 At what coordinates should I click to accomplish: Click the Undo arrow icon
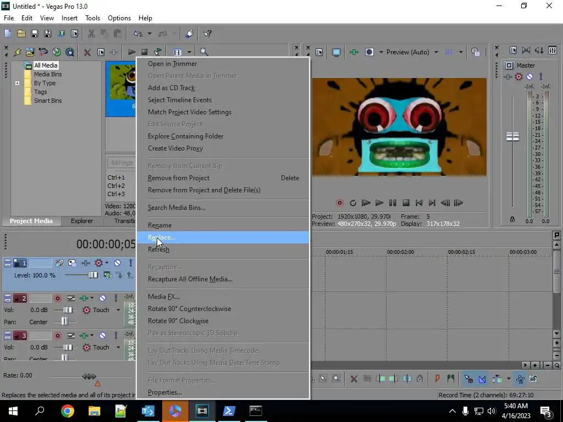(138, 34)
